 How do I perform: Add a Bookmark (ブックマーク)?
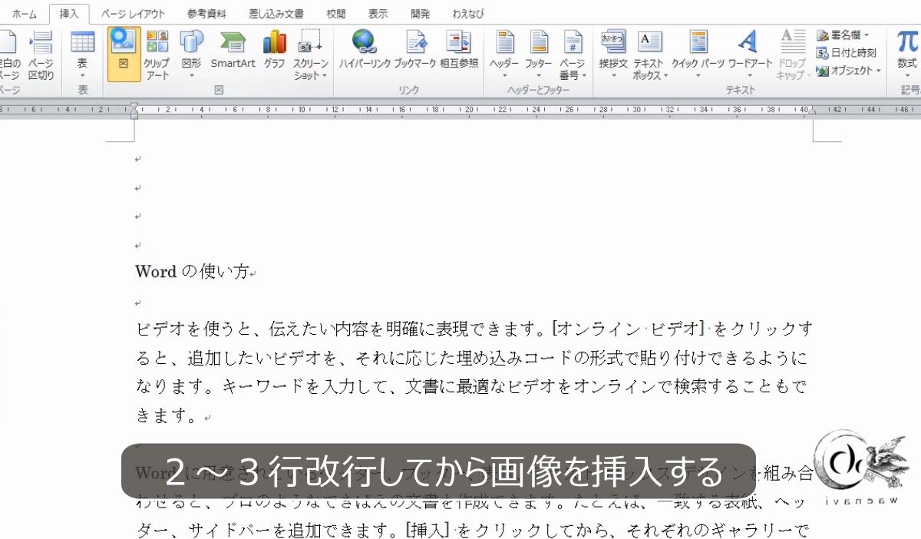pyautogui.click(x=415, y=51)
